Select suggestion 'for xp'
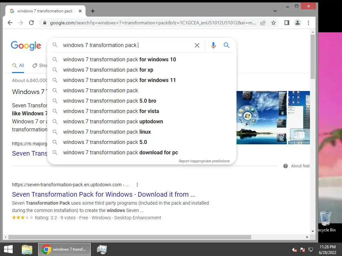Screen dimensions: 342x256 [142, 70]
